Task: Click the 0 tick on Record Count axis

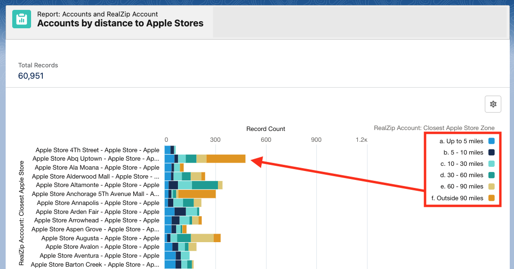Action: [x=166, y=140]
